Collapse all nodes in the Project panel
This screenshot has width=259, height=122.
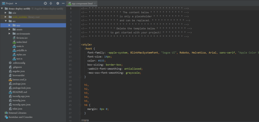[51, 4]
